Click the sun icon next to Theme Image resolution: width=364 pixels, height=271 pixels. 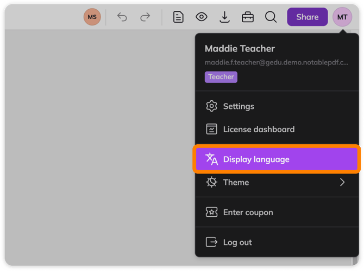click(x=211, y=182)
